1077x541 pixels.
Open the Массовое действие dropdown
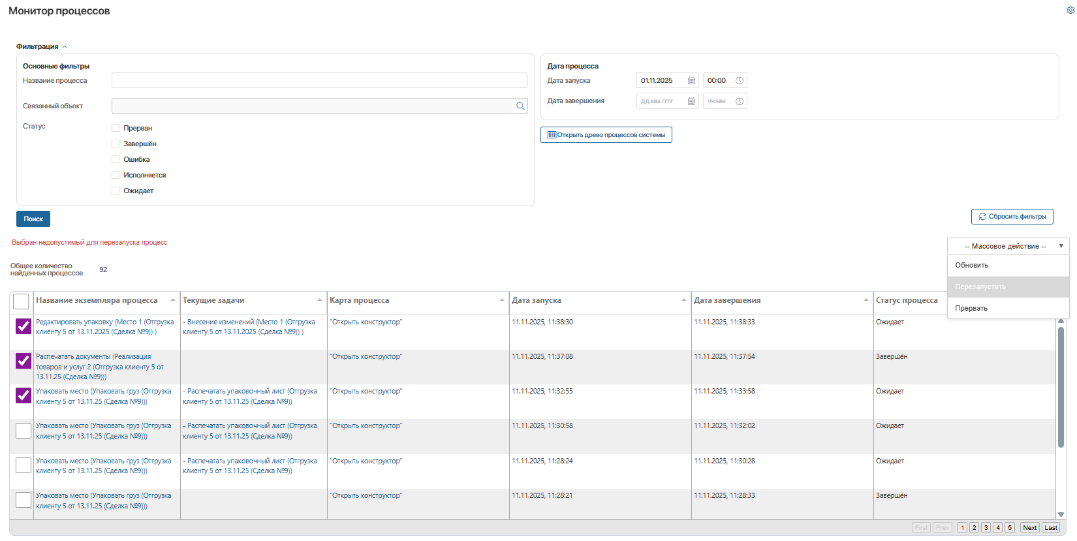[x=1008, y=246]
